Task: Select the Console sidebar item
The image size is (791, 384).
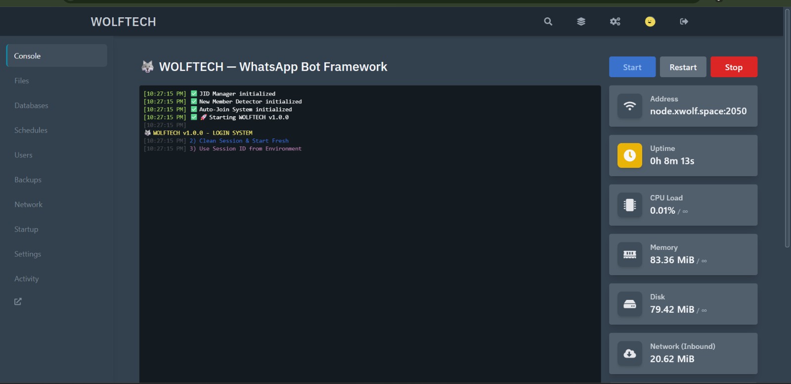Action: point(57,55)
